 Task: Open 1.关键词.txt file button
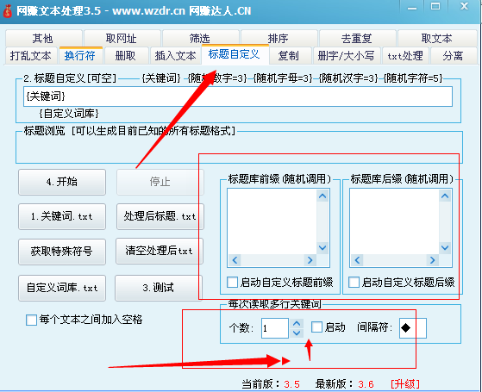[62, 216]
